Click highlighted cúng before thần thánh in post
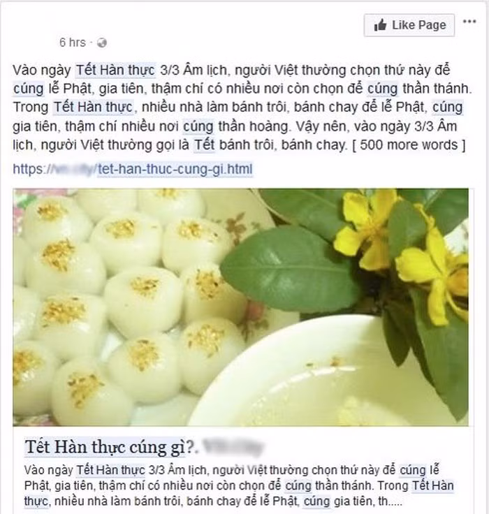 [x=383, y=89]
